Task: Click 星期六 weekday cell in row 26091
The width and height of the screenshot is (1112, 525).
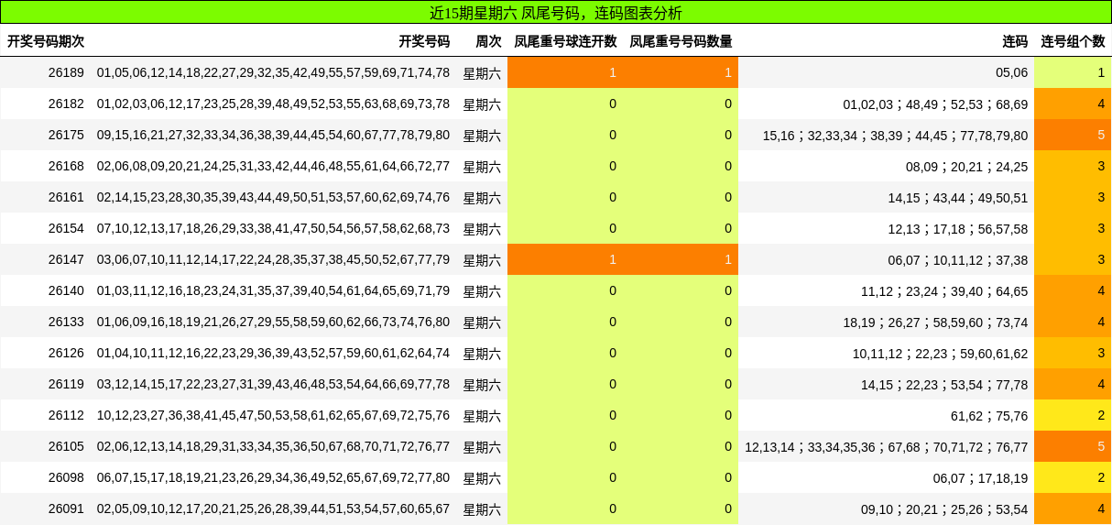Action: pyautogui.click(x=482, y=509)
